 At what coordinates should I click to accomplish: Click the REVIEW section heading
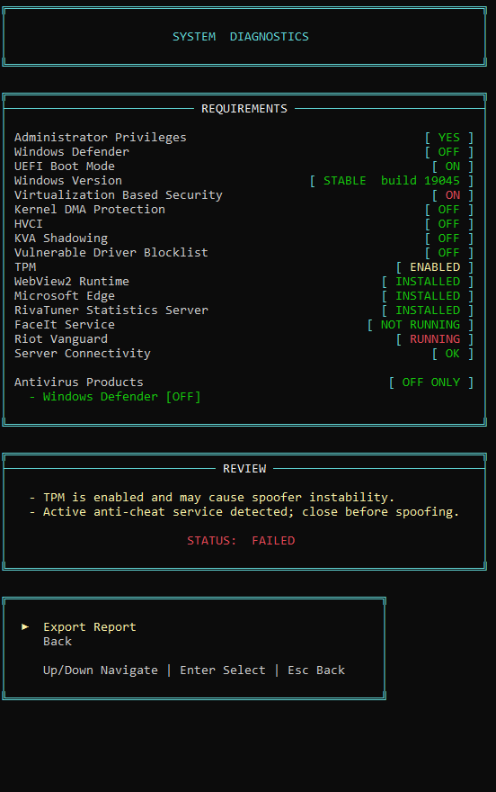point(244,469)
